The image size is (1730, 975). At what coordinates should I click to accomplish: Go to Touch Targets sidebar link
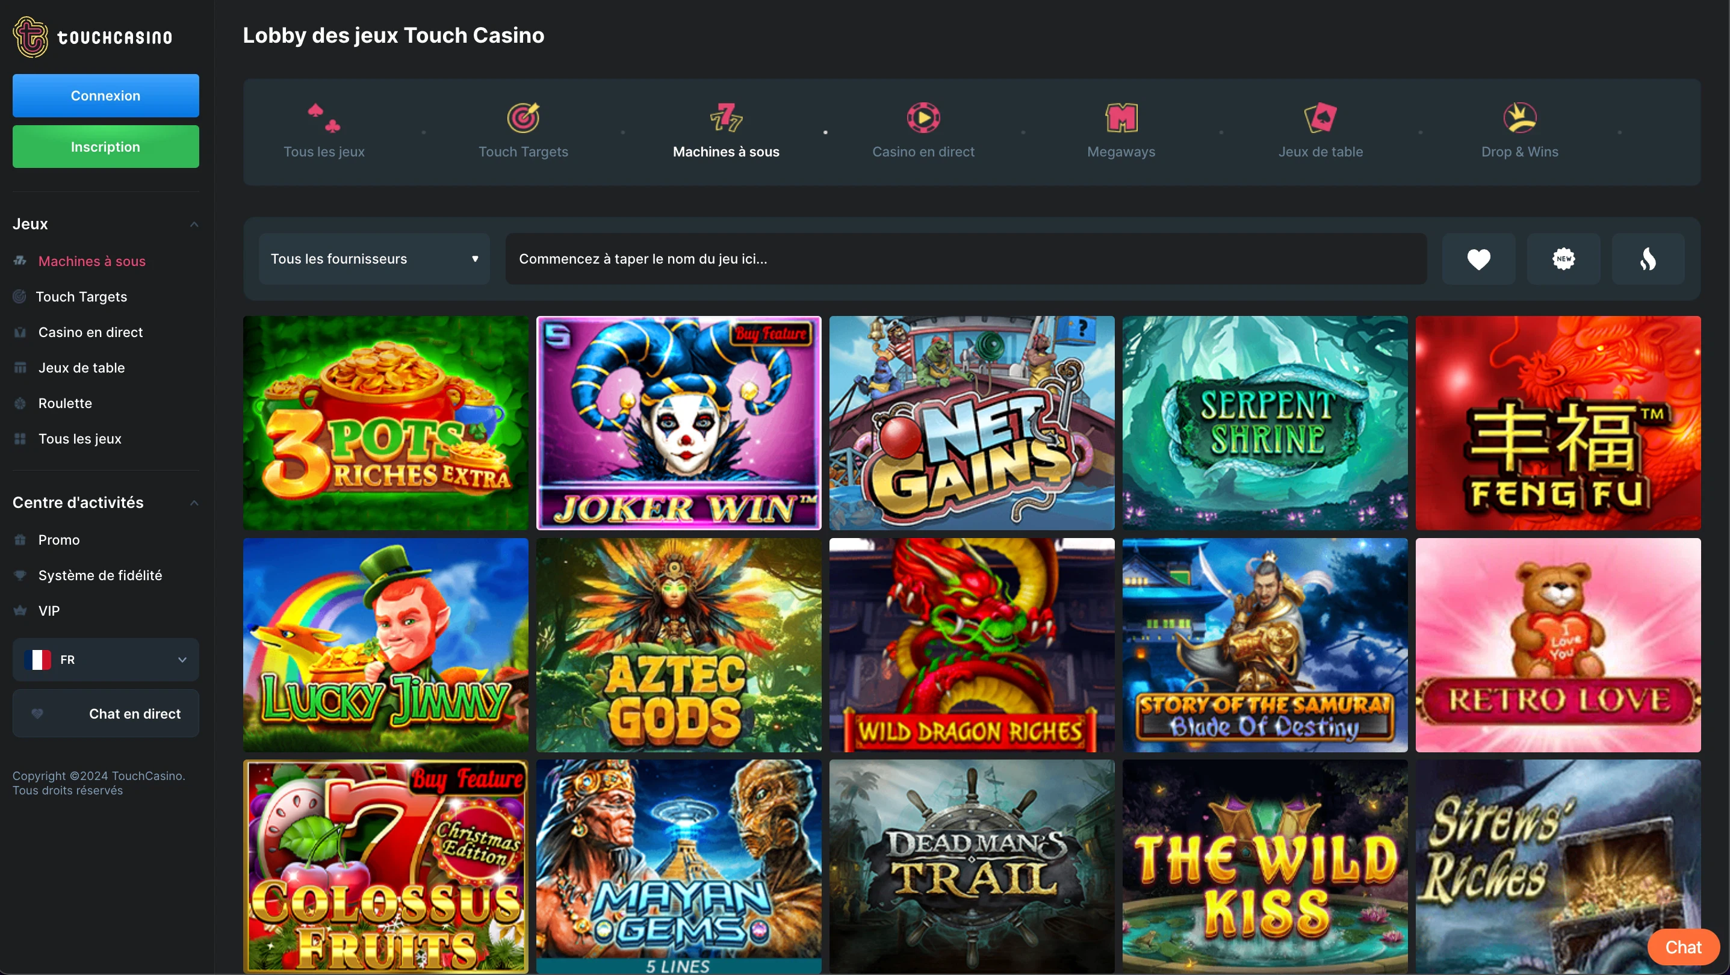click(x=81, y=297)
